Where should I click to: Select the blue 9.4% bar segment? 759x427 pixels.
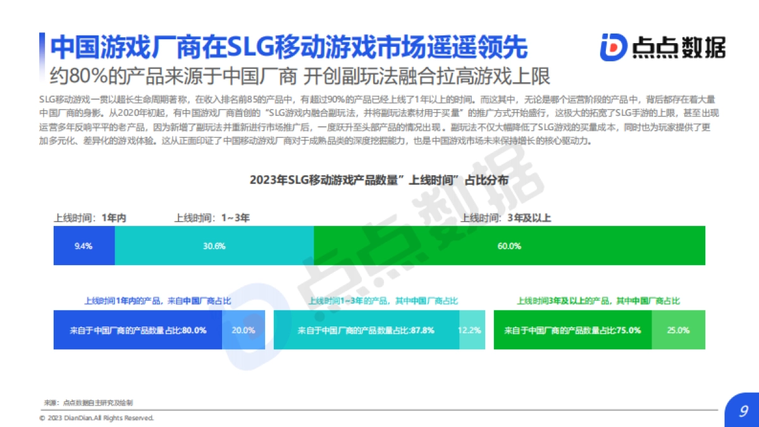tap(83, 245)
